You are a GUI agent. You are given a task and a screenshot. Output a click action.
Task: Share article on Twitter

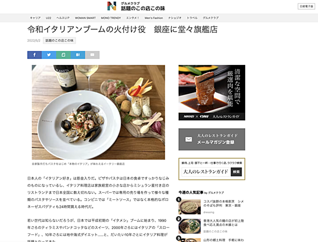pyautogui.click(x=49, y=55)
